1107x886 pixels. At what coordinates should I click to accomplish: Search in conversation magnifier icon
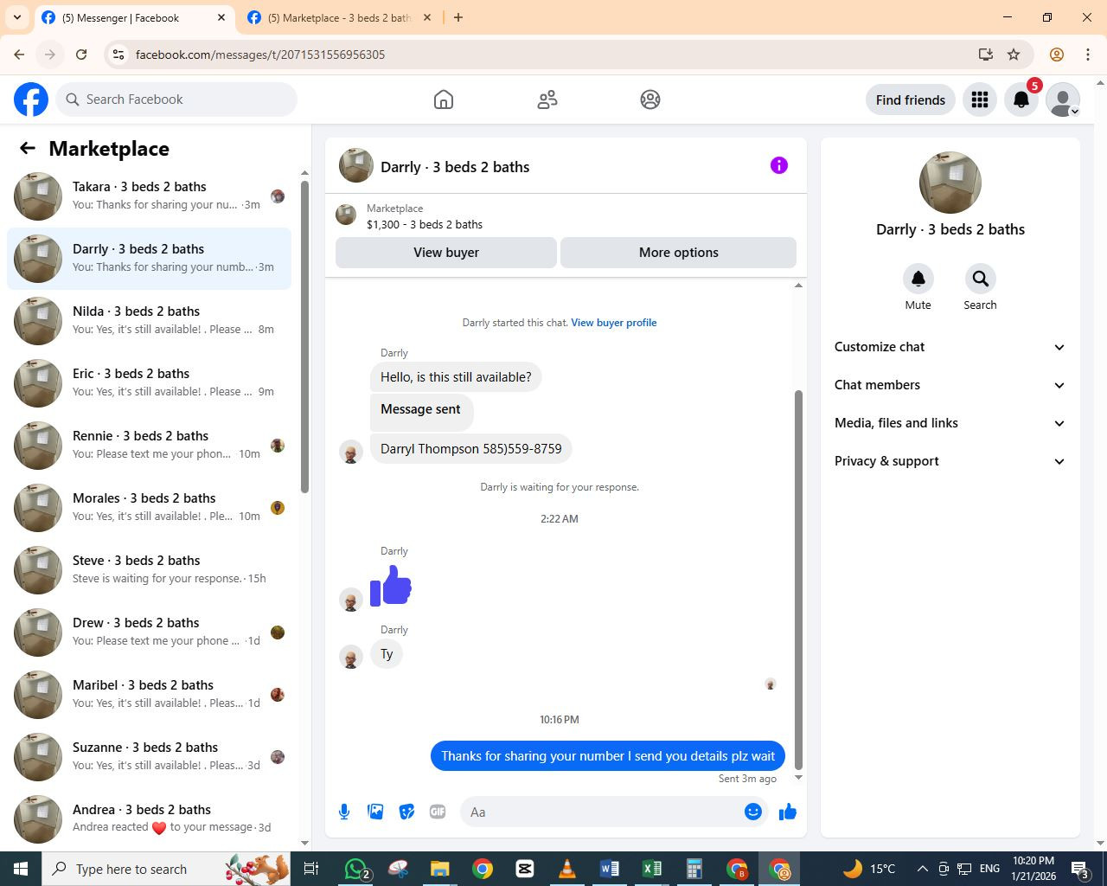pos(980,279)
